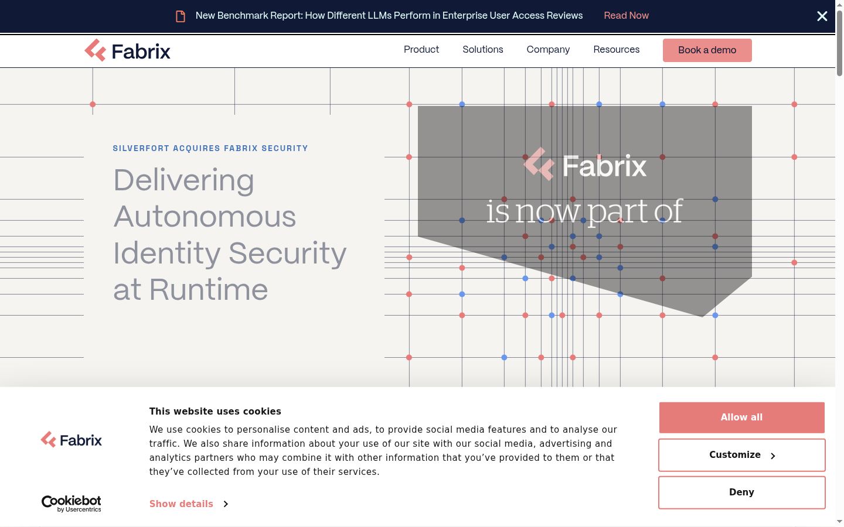Click the page's vertical scrollbar thumb
This screenshot has height=527, width=844.
839,43
